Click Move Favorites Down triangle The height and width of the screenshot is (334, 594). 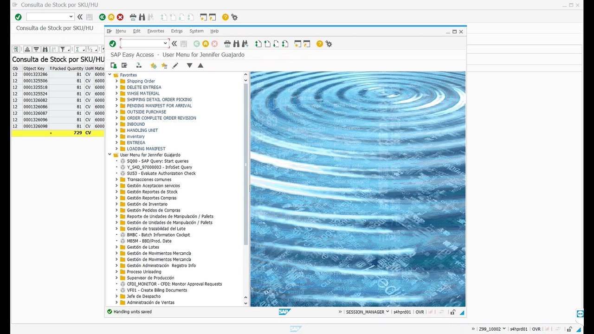coord(189,66)
